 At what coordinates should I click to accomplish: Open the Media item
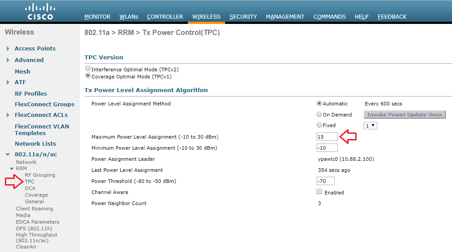click(x=23, y=215)
